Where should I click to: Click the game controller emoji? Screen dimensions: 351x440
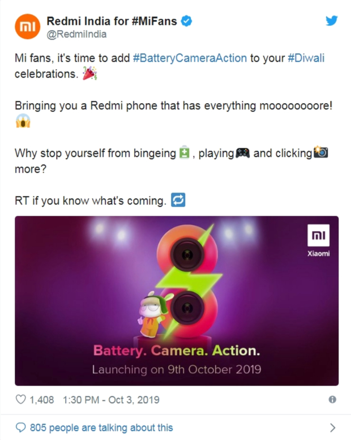(x=242, y=153)
